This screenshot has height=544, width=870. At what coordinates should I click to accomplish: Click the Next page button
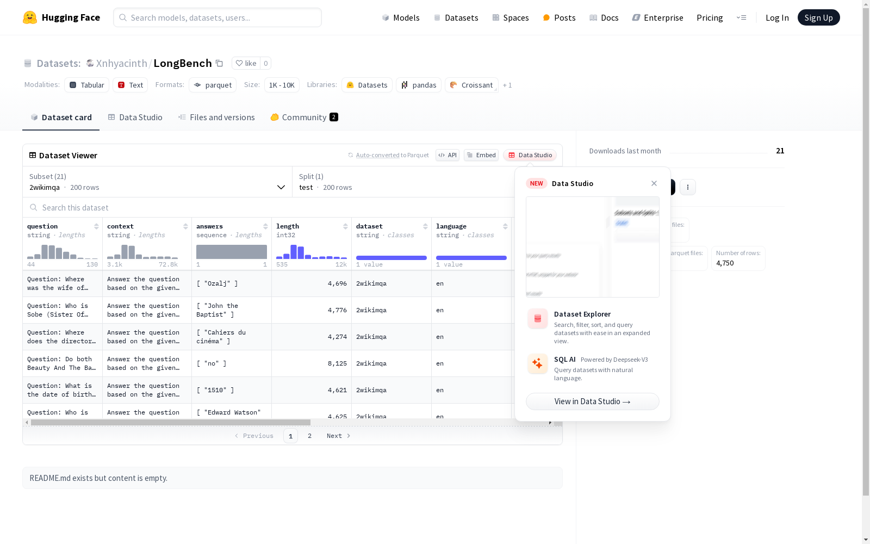(x=339, y=436)
